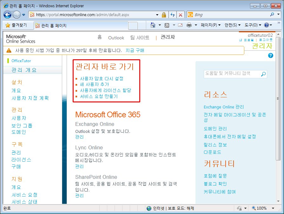Open the 도구(O) tools menu

[253, 25]
